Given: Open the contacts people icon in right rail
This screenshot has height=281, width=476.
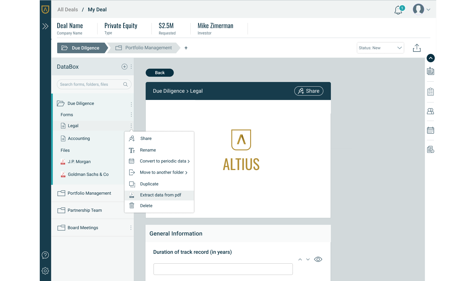Looking at the screenshot, I should point(430,111).
